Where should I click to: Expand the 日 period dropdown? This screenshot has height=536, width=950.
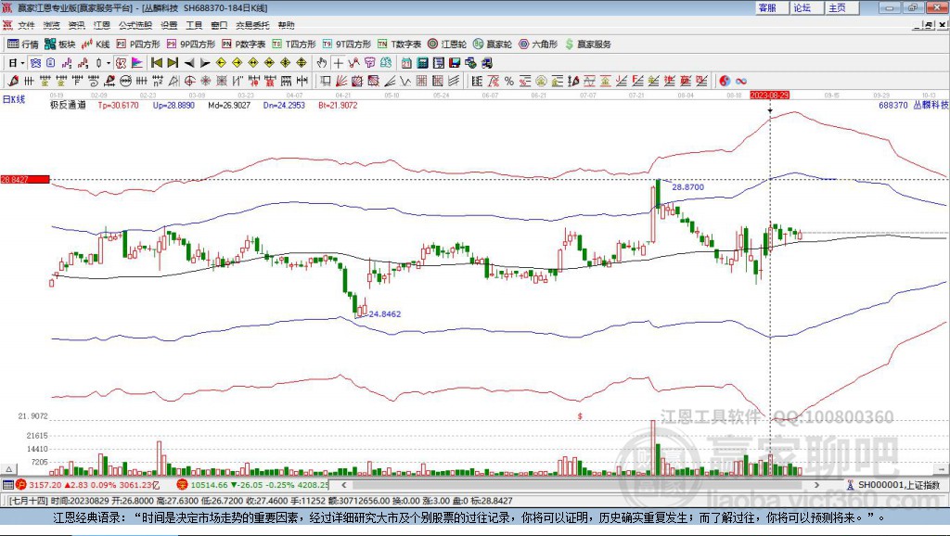22,63
